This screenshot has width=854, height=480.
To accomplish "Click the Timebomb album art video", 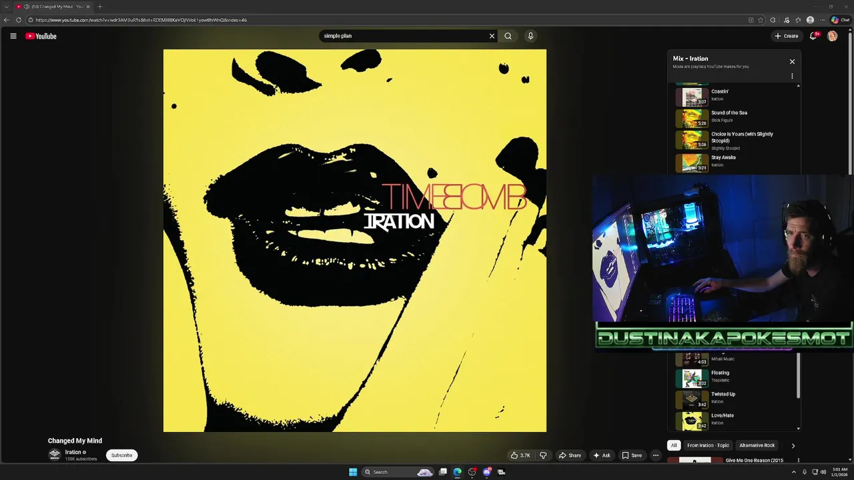I will (x=355, y=241).
